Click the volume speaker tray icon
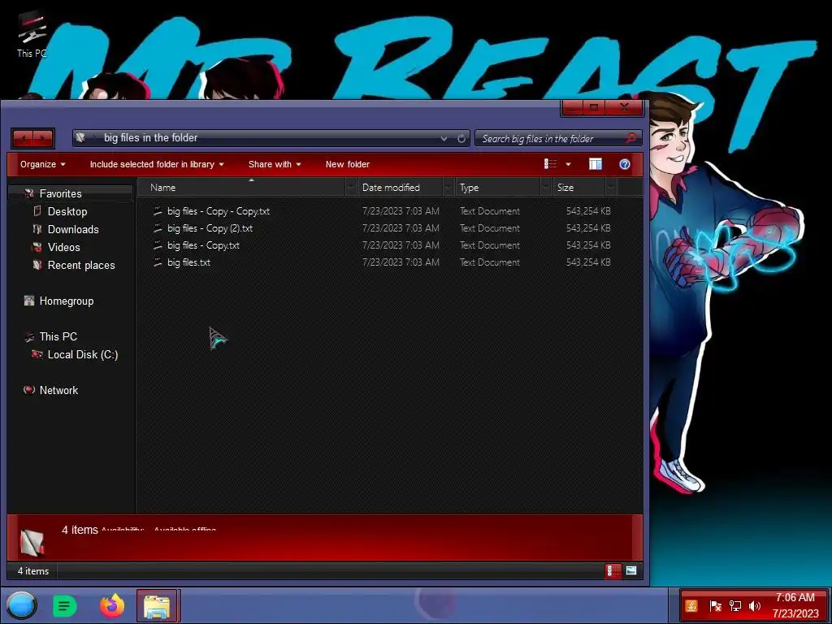 754,606
